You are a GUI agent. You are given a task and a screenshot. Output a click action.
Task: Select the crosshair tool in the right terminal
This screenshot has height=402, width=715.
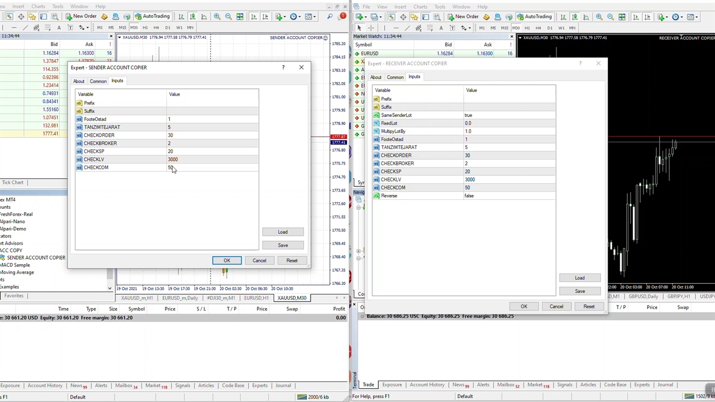[x=370, y=27]
